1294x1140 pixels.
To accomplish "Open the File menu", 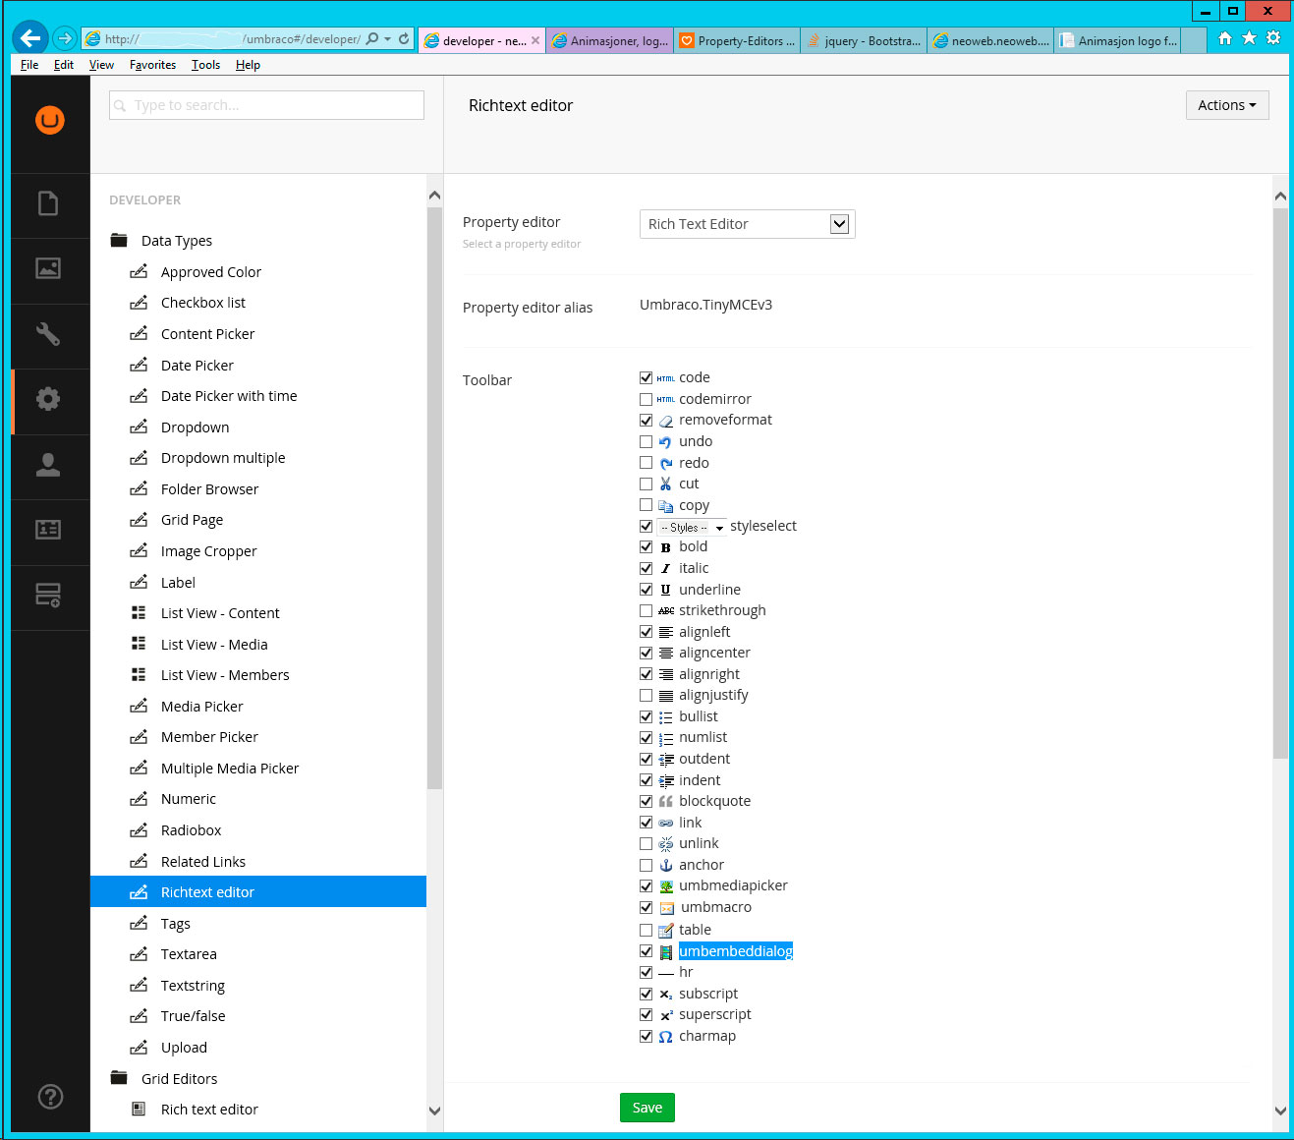I will [x=29, y=65].
